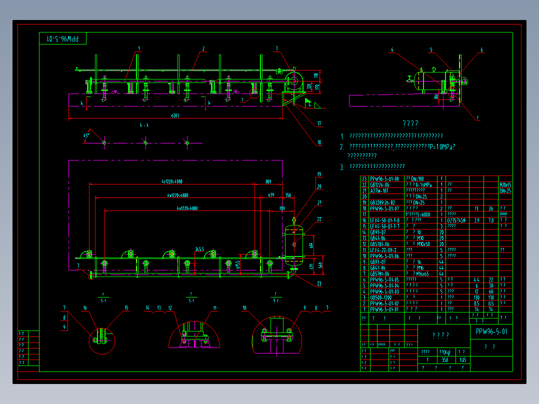The image size is (539, 404).
Task: Click the PPW96-5-01 drawing number in title block
Action: click(491, 331)
